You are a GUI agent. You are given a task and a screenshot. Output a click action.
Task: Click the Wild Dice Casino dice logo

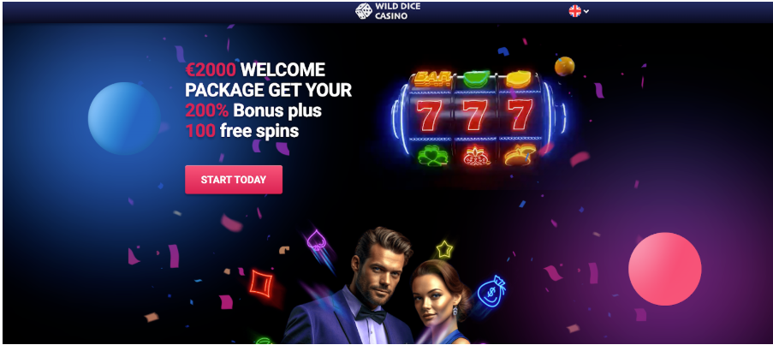pyautogui.click(x=364, y=11)
